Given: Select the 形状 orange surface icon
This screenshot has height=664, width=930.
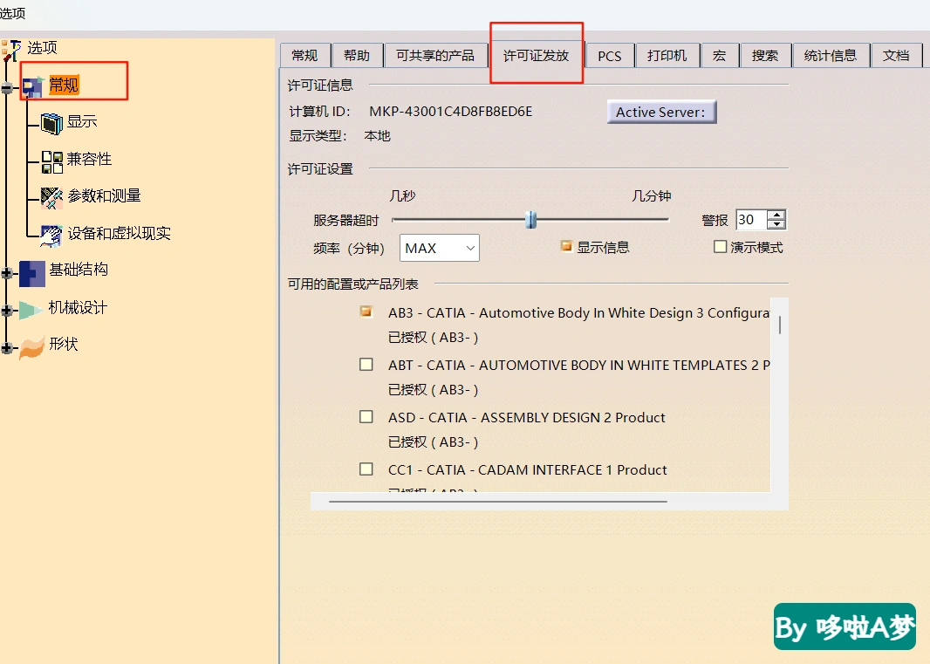Looking at the screenshot, I should point(31,348).
